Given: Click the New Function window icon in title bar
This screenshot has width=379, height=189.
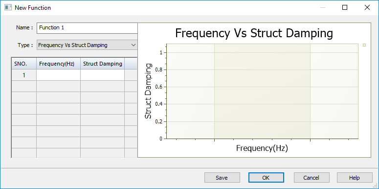Looking at the screenshot, I should (8, 7).
